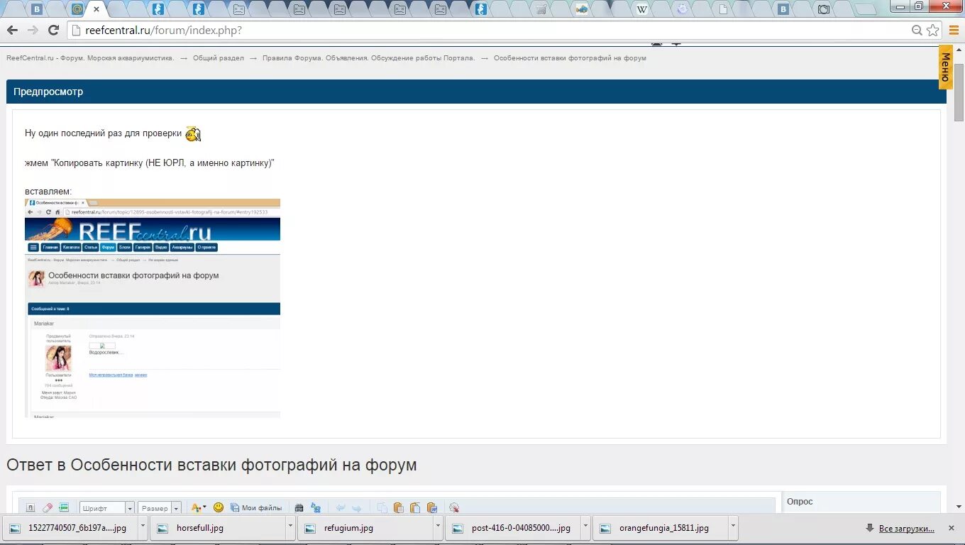
Task: Switch to the @ mail tab
Action: point(77,9)
